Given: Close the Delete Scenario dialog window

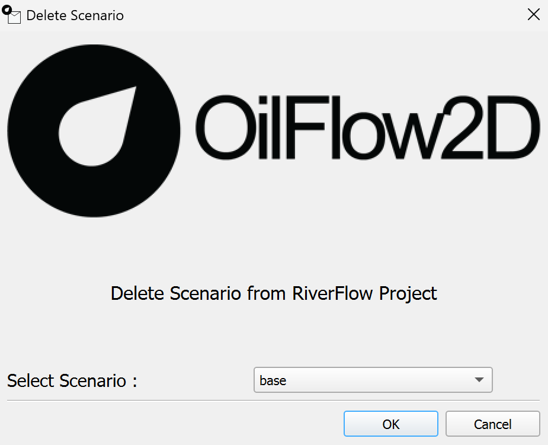Looking at the screenshot, I should pyautogui.click(x=533, y=15).
